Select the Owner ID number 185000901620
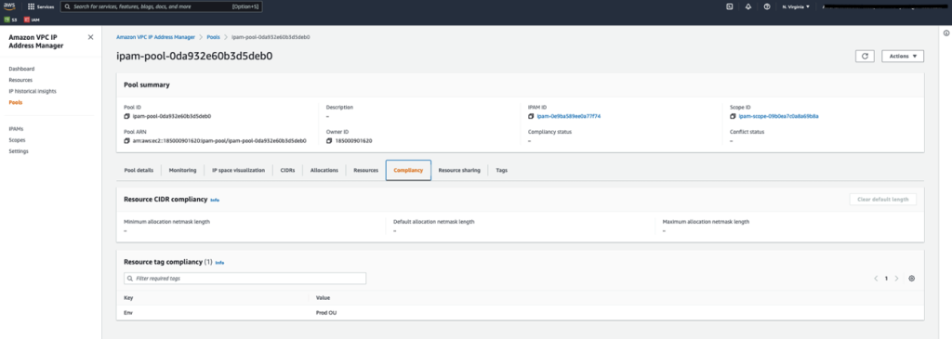 [x=353, y=140]
